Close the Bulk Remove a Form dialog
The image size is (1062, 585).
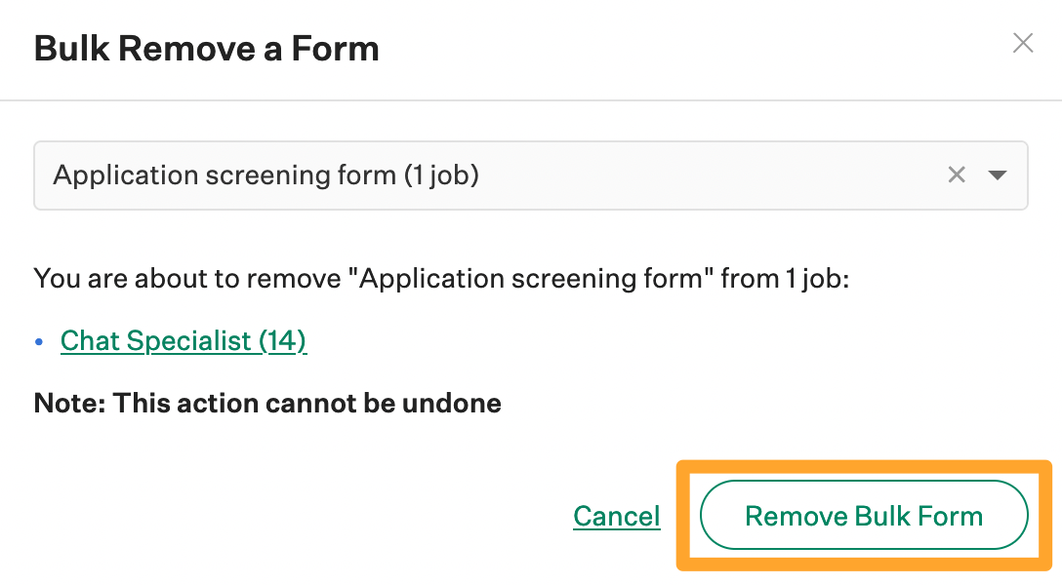click(x=1022, y=43)
